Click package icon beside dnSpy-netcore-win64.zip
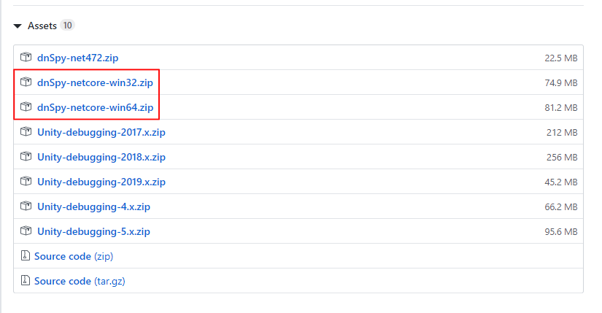 point(26,107)
